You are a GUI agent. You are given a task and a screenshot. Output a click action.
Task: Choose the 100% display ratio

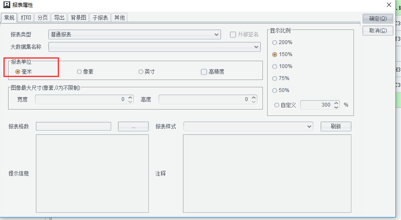click(x=274, y=67)
